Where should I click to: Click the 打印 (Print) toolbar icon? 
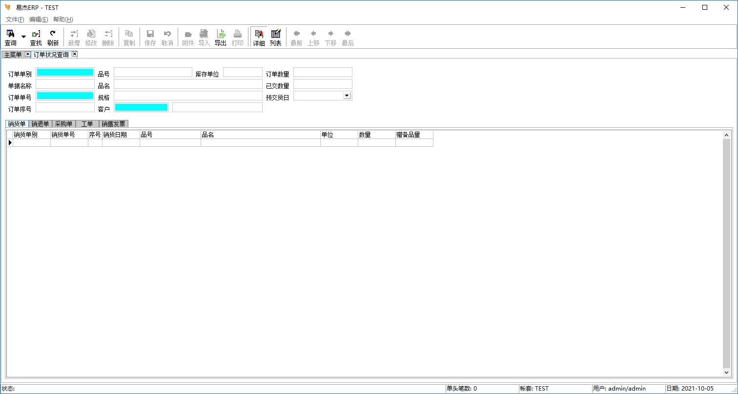pyautogui.click(x=237, y=37)
